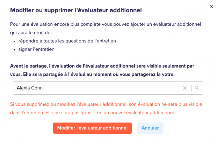Click the 'Pour une évaluation encore plus' sentence
The height and width of the screenshot is (141, 217).
coord(106,24)
